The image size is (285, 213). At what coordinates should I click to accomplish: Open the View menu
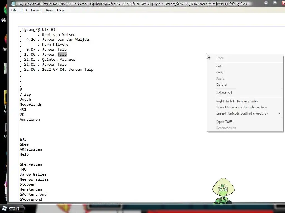click(x=50, y=10)
